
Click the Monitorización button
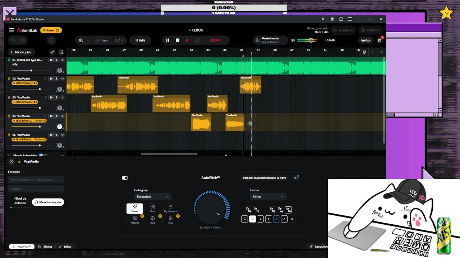(48, 202)
